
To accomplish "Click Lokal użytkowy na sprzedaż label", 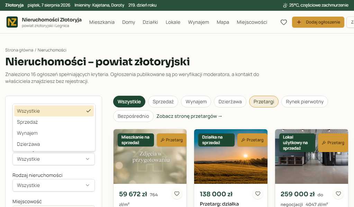I will pos(297,143).
